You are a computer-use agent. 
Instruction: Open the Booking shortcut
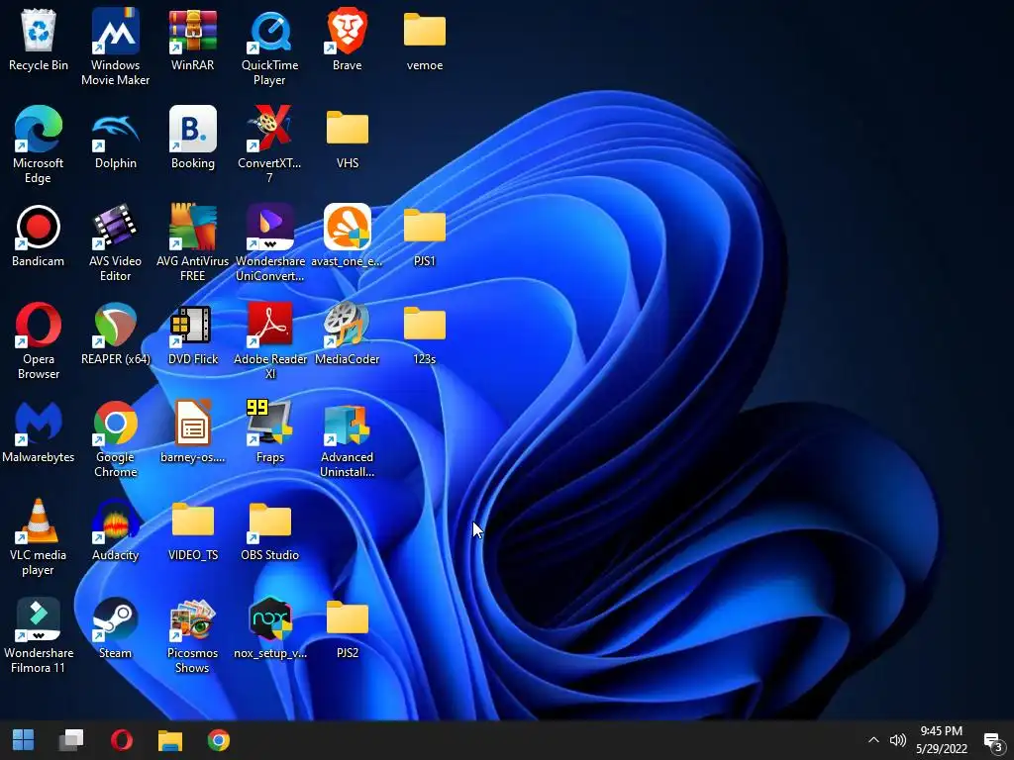pyautogui.click(x=193, y=139)
